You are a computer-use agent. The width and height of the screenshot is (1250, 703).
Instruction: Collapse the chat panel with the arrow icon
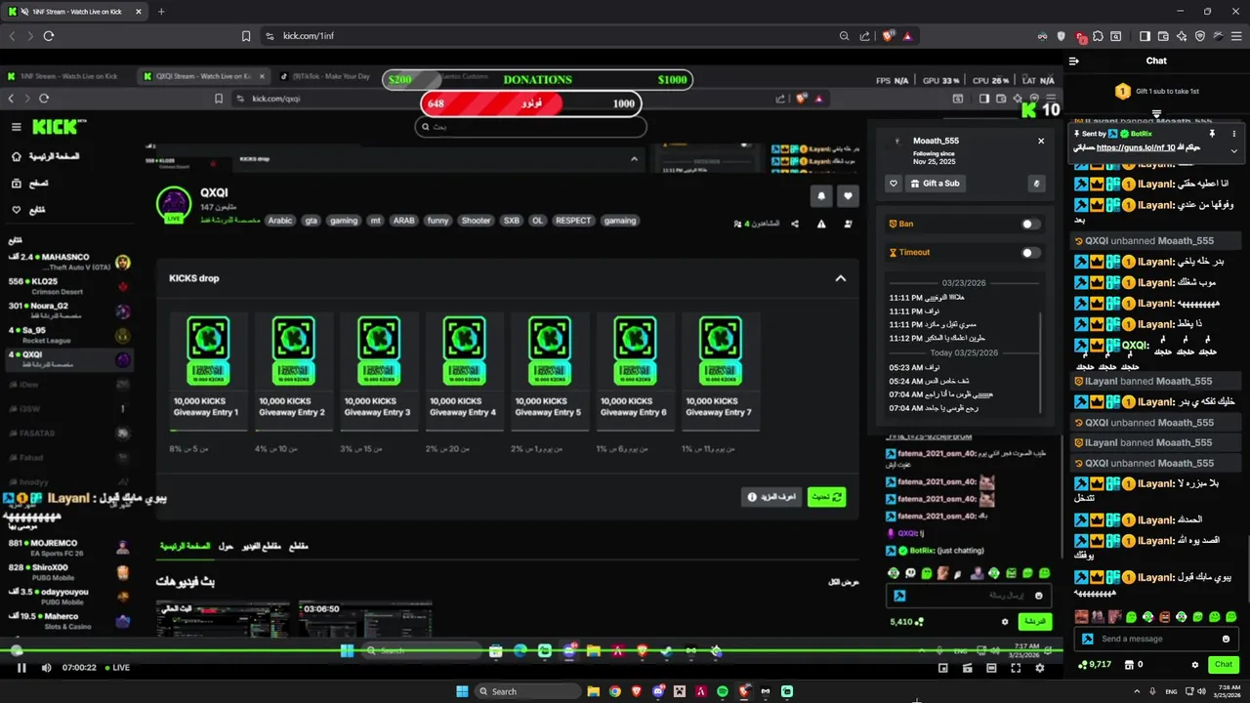pyautogui.click(x=1073, y=61)
